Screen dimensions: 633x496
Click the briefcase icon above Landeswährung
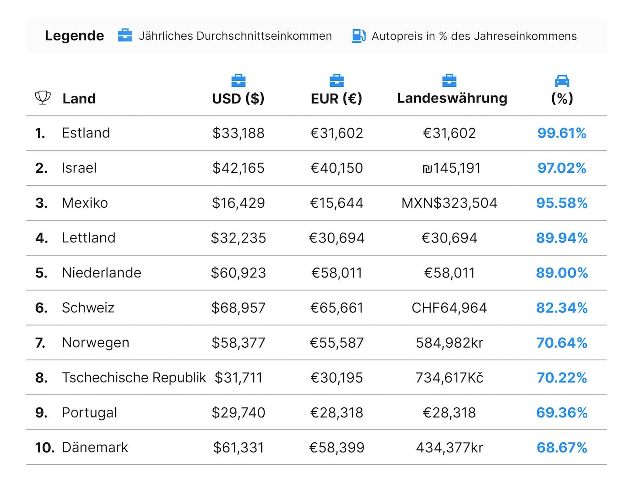click(x=449, y=80)
